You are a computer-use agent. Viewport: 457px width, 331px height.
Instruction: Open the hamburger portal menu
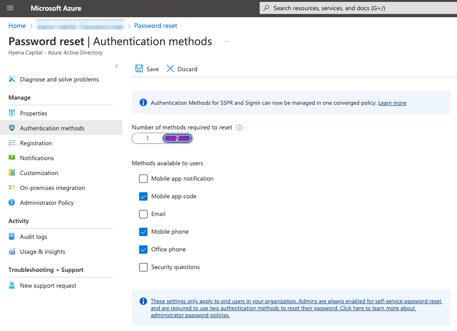pyautogui.click(x=10, y=8)
